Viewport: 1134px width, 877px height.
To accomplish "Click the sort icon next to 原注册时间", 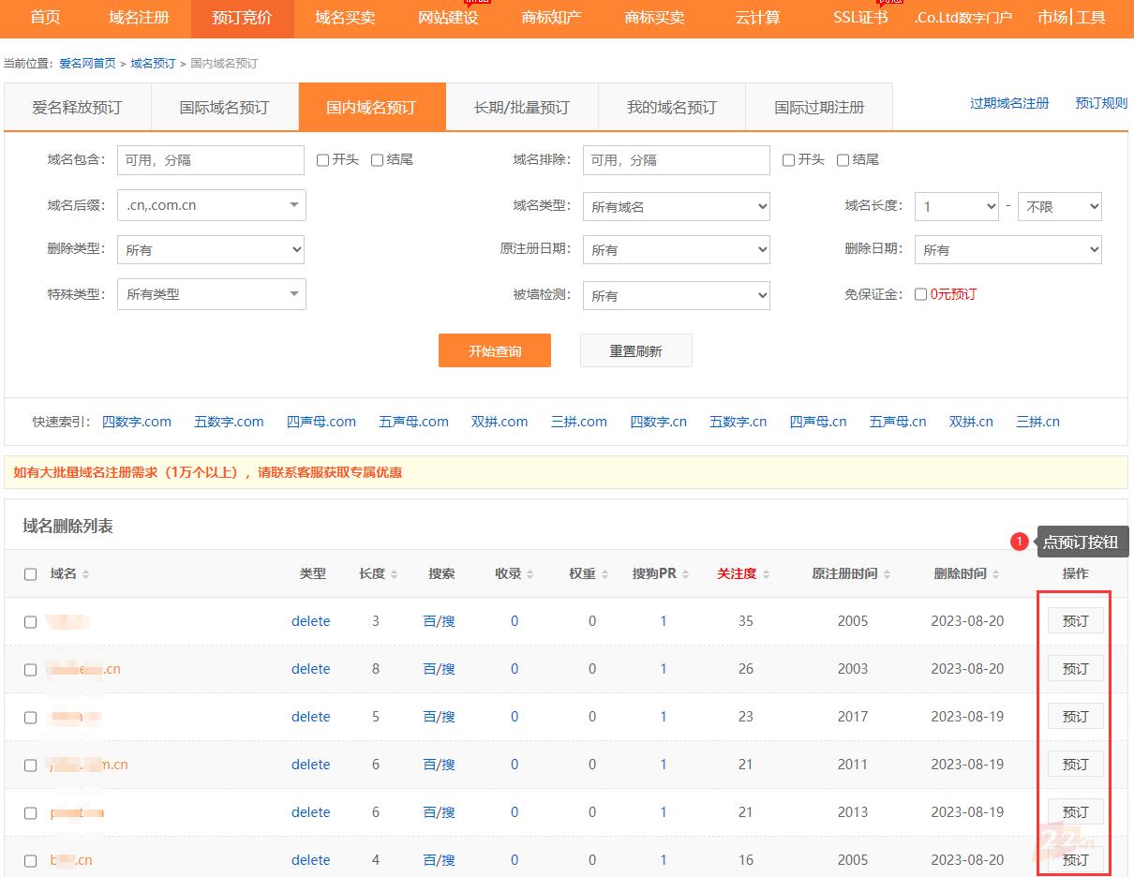I will point(887,574).
